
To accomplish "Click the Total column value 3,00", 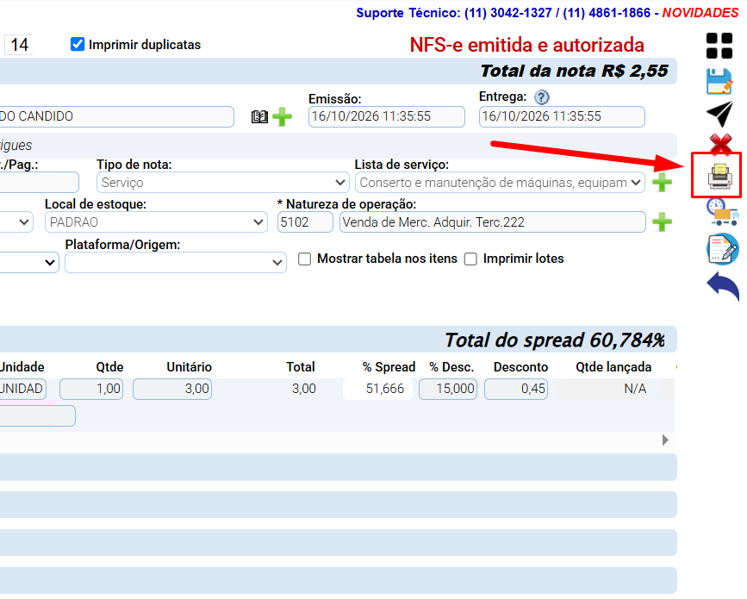I will [x=304, y=389].
